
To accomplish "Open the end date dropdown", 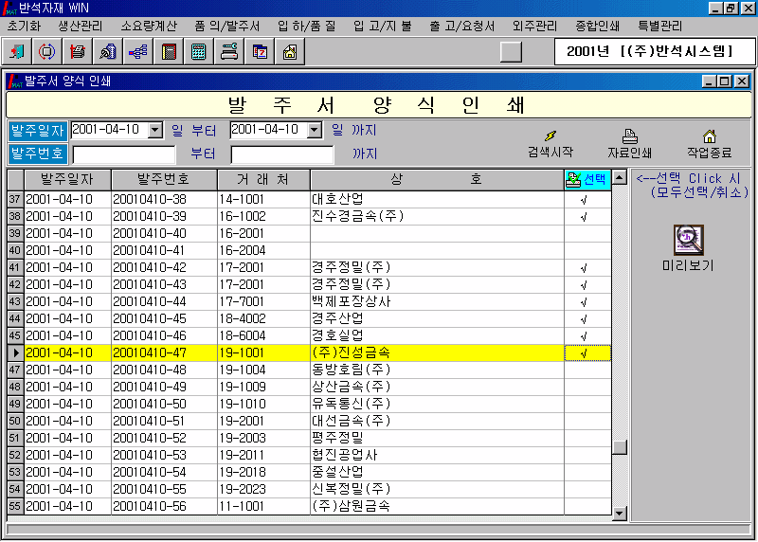I will (x=316, y=130).
